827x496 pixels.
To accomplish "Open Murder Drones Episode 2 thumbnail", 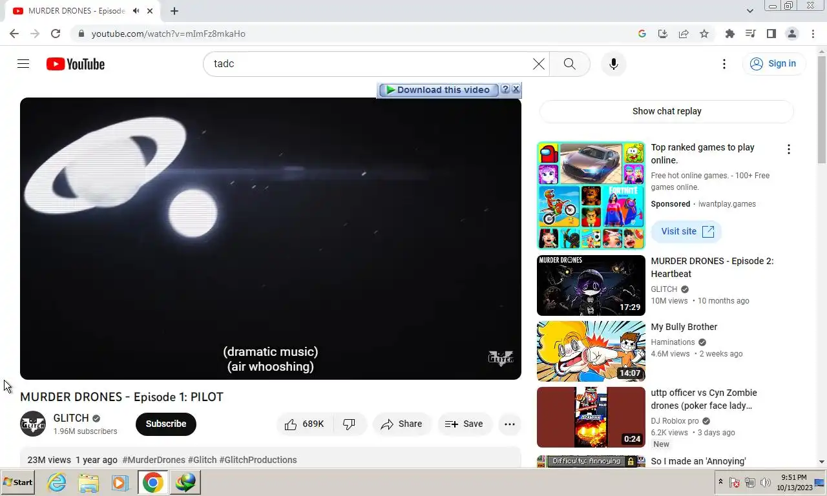I will (x=591, y=285).
